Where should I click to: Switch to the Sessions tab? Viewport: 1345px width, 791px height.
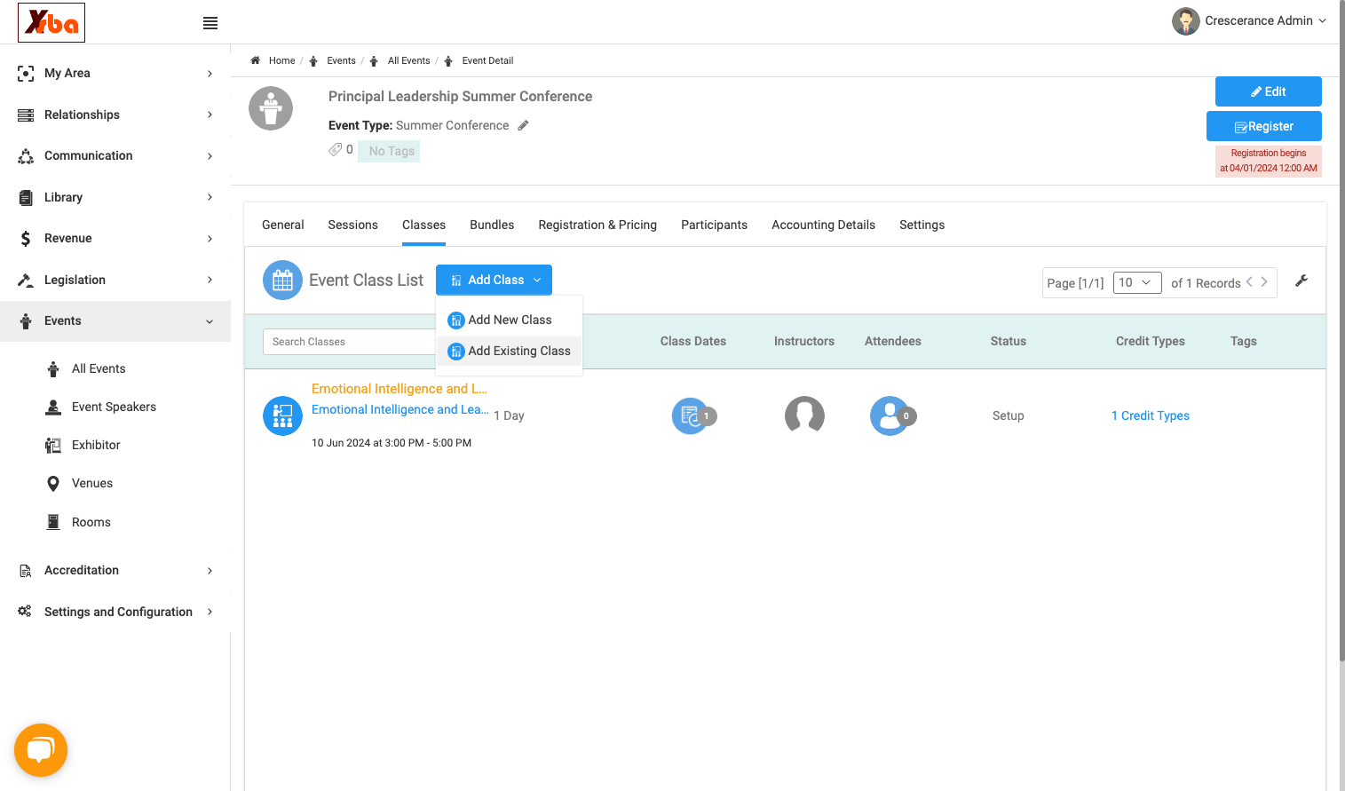click(352, 225)
